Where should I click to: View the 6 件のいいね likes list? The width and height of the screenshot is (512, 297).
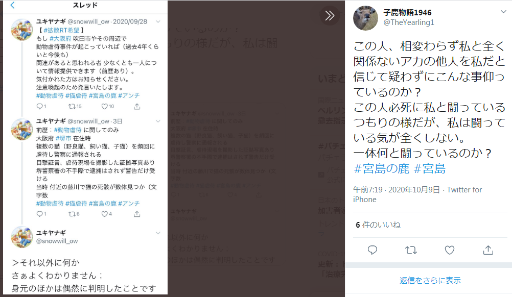(x=378, y=225)
